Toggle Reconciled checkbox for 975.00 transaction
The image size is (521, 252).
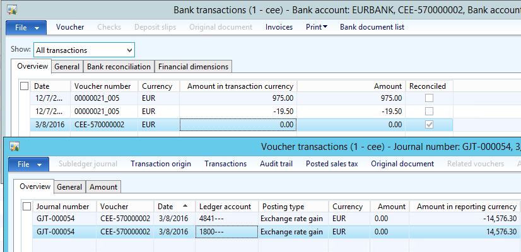click(429, 98)
